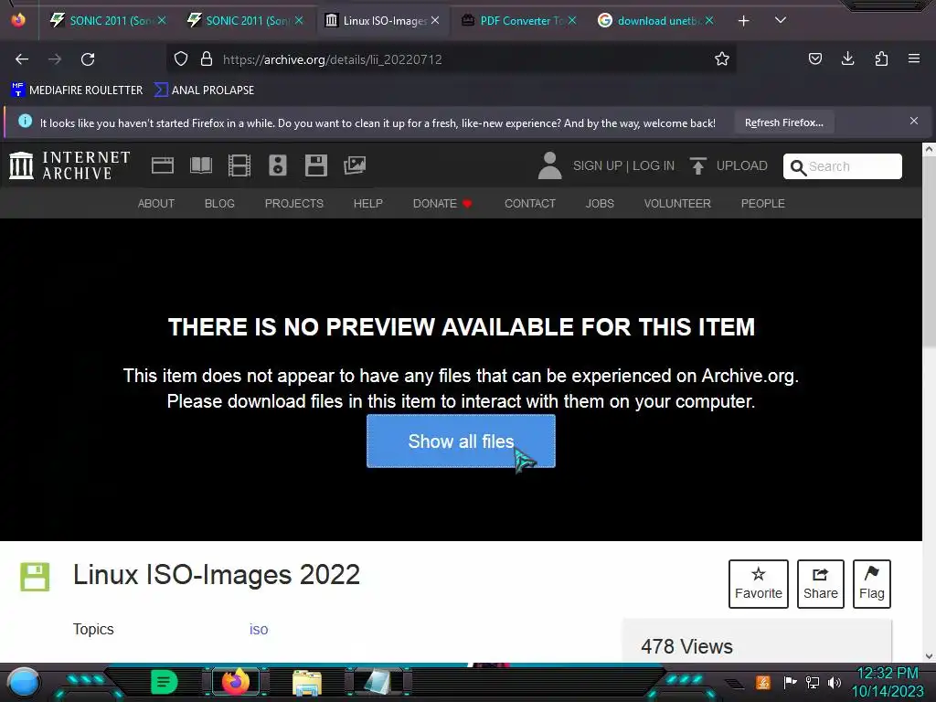936x702 pixels.
Task: Open the Images icon
Action: (355, 165)
